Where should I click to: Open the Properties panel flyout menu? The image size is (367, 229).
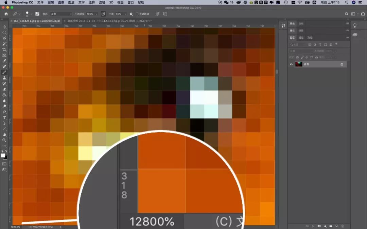click(x=347, y=31)
